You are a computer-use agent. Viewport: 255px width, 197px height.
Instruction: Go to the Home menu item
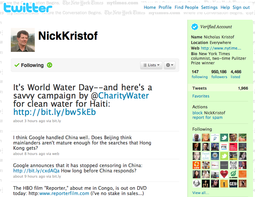150,8
